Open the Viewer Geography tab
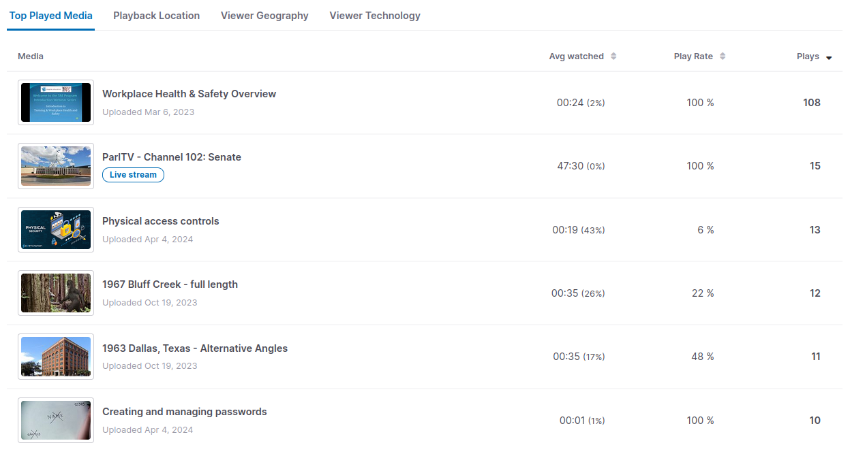Screen dimensions: 850x458 pyautogui.click(x=264, y=16)
